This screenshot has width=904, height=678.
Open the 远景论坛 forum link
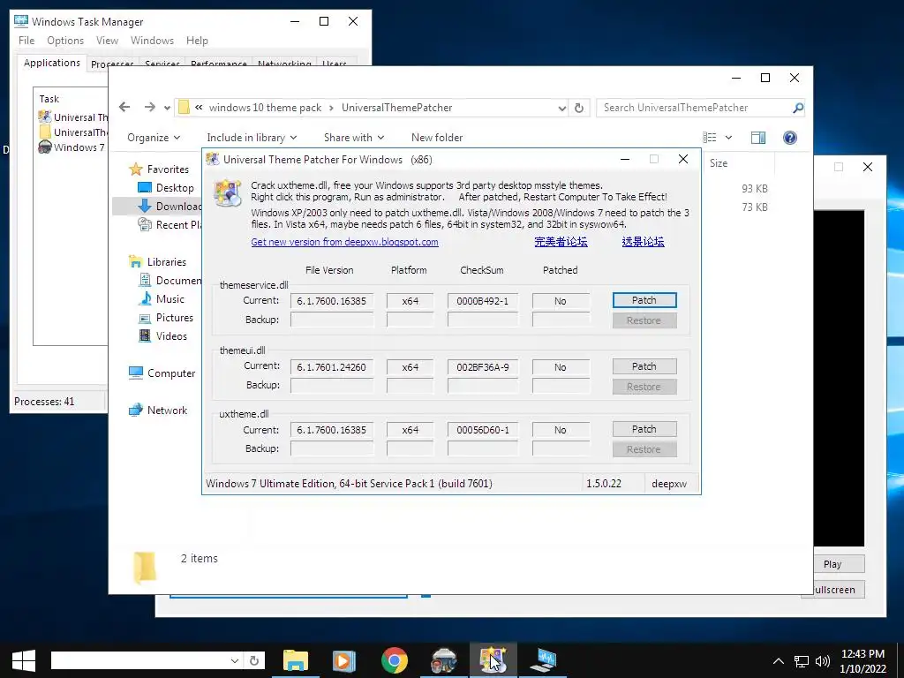tap(643, 242)
